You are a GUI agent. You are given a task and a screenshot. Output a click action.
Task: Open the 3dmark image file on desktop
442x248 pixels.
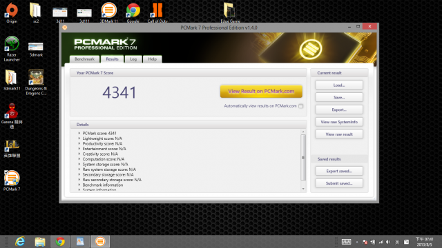(x=36, y=49)
